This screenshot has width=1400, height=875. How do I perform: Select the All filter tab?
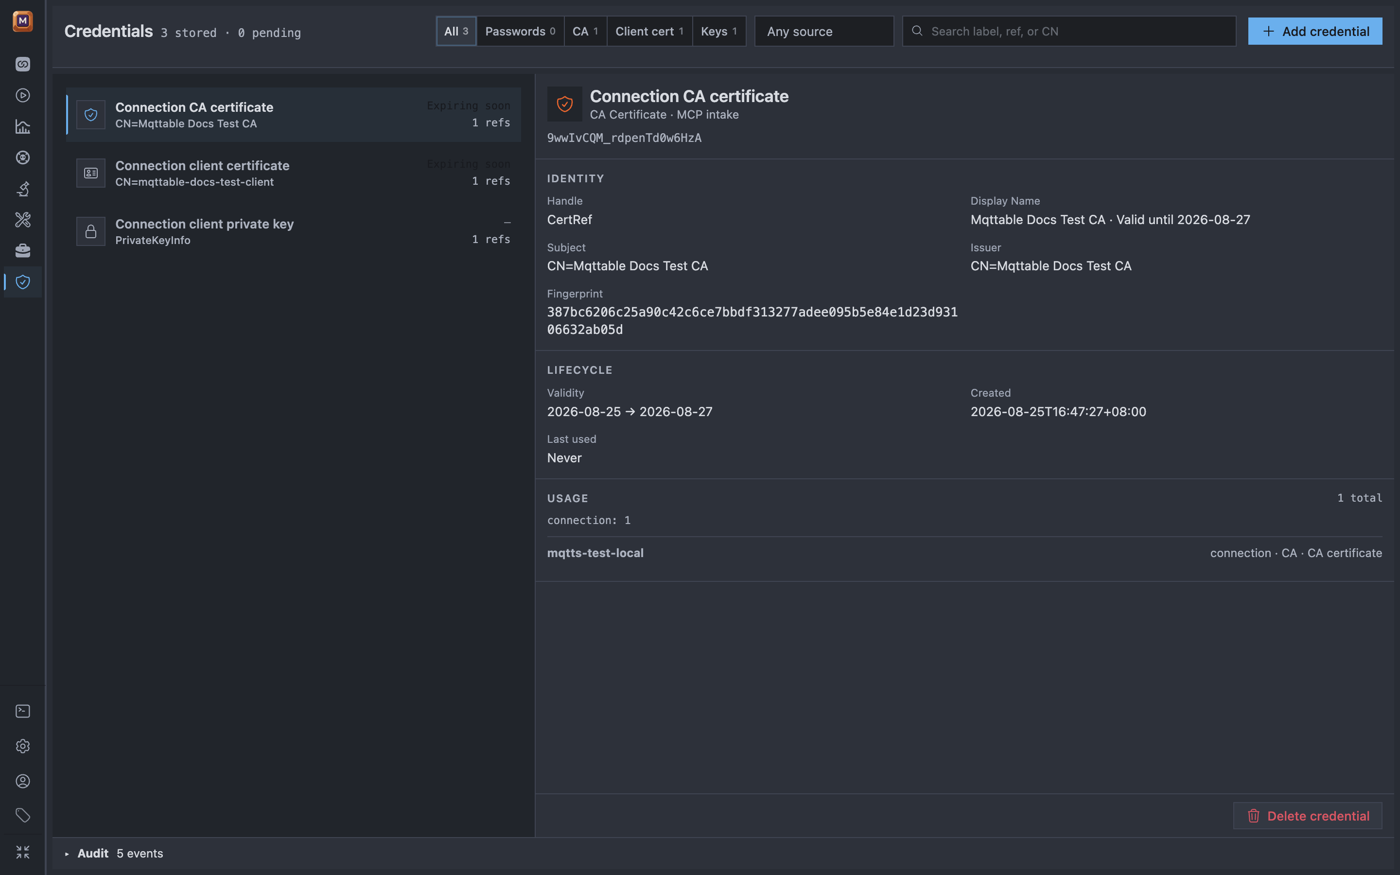(x=456, y=31)
